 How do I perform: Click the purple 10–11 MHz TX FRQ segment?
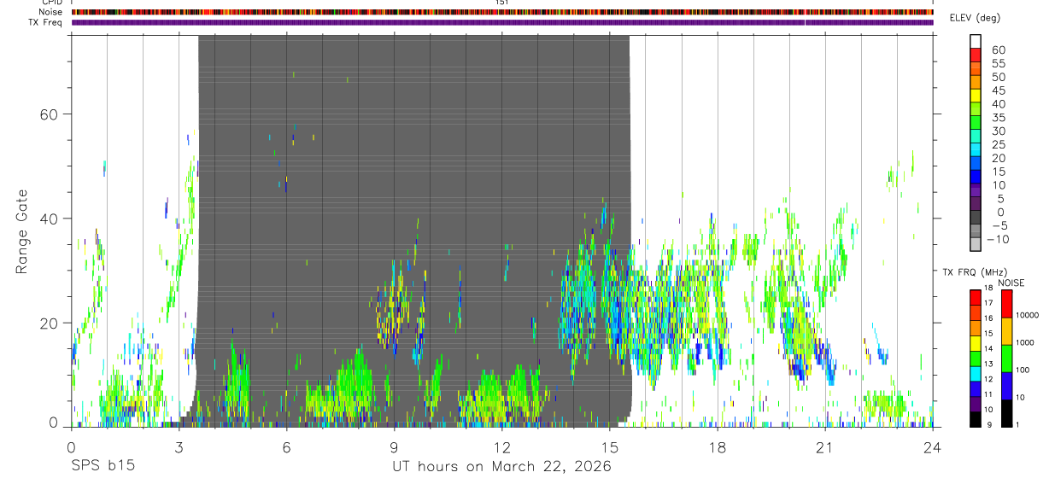tap(975, 404)
